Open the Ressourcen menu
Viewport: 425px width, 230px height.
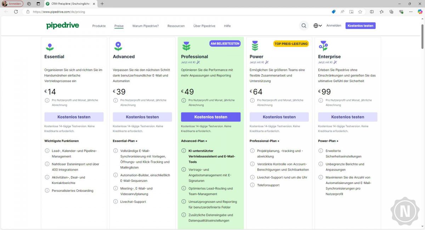point(176,26)
